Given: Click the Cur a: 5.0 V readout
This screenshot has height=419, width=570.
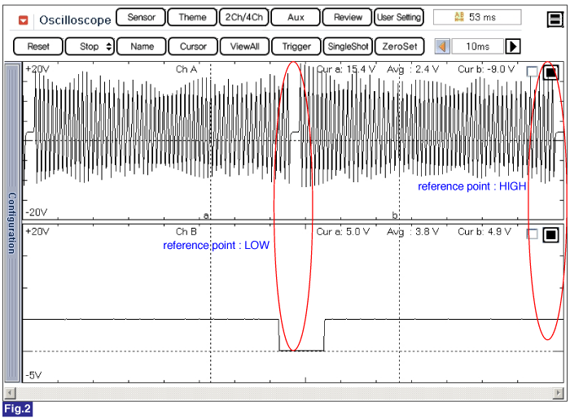Looking at the screenshot, I should coord(343,232).
